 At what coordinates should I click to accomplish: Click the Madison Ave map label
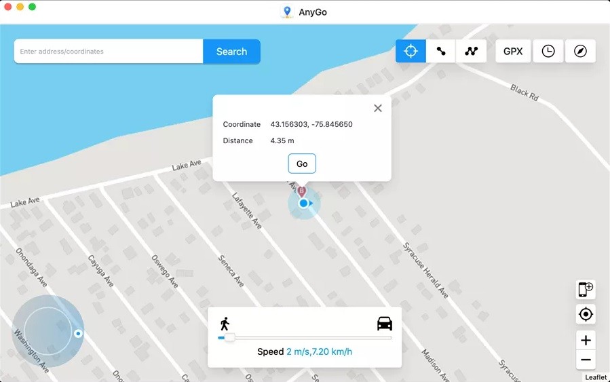click(x=436, y=365)
